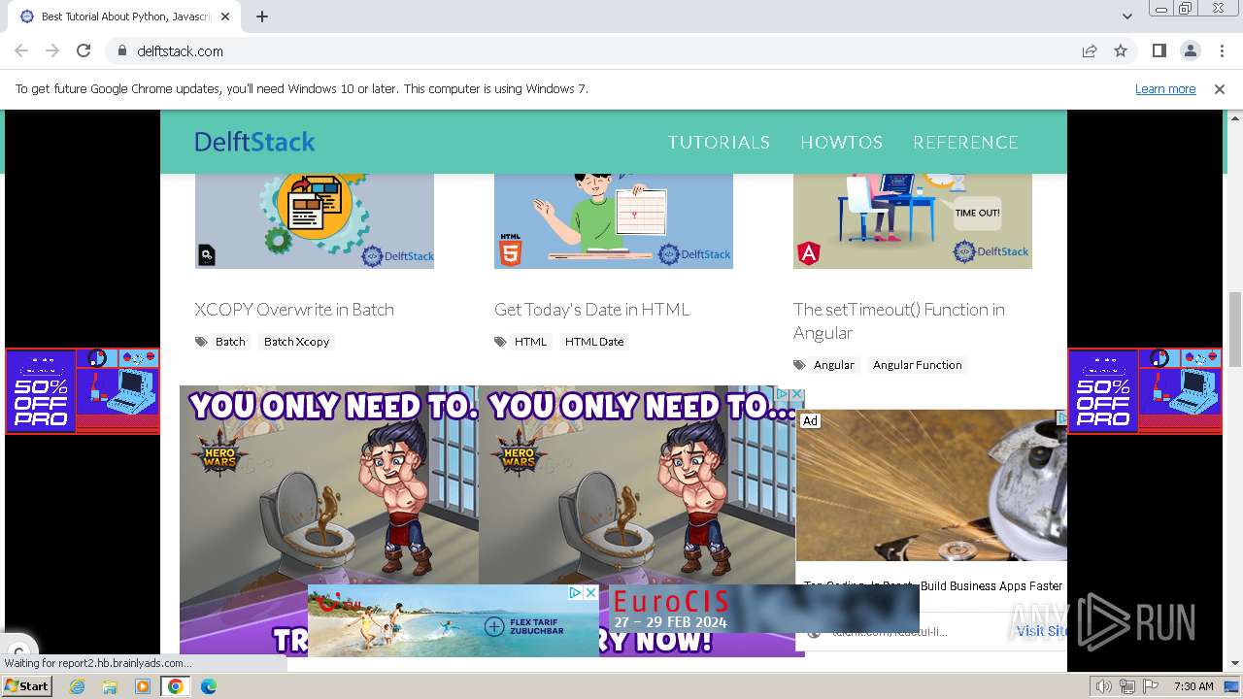
Task: Select the HTML Date tag
Action: [594, 342]
